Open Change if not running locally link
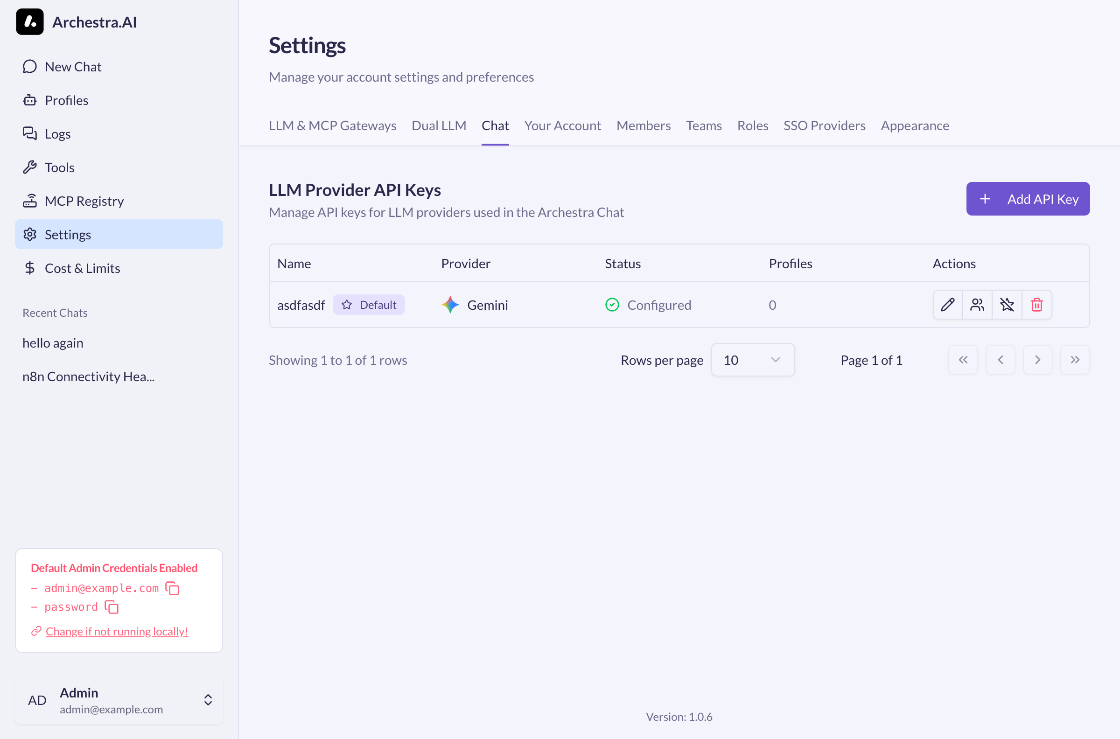Viewport: 1120px width, 739px height. 116,631
